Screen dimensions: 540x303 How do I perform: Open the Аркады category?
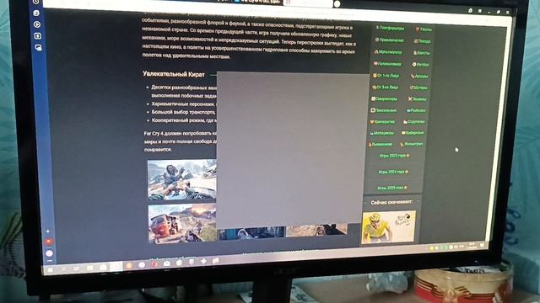click(x=419, y=76)
